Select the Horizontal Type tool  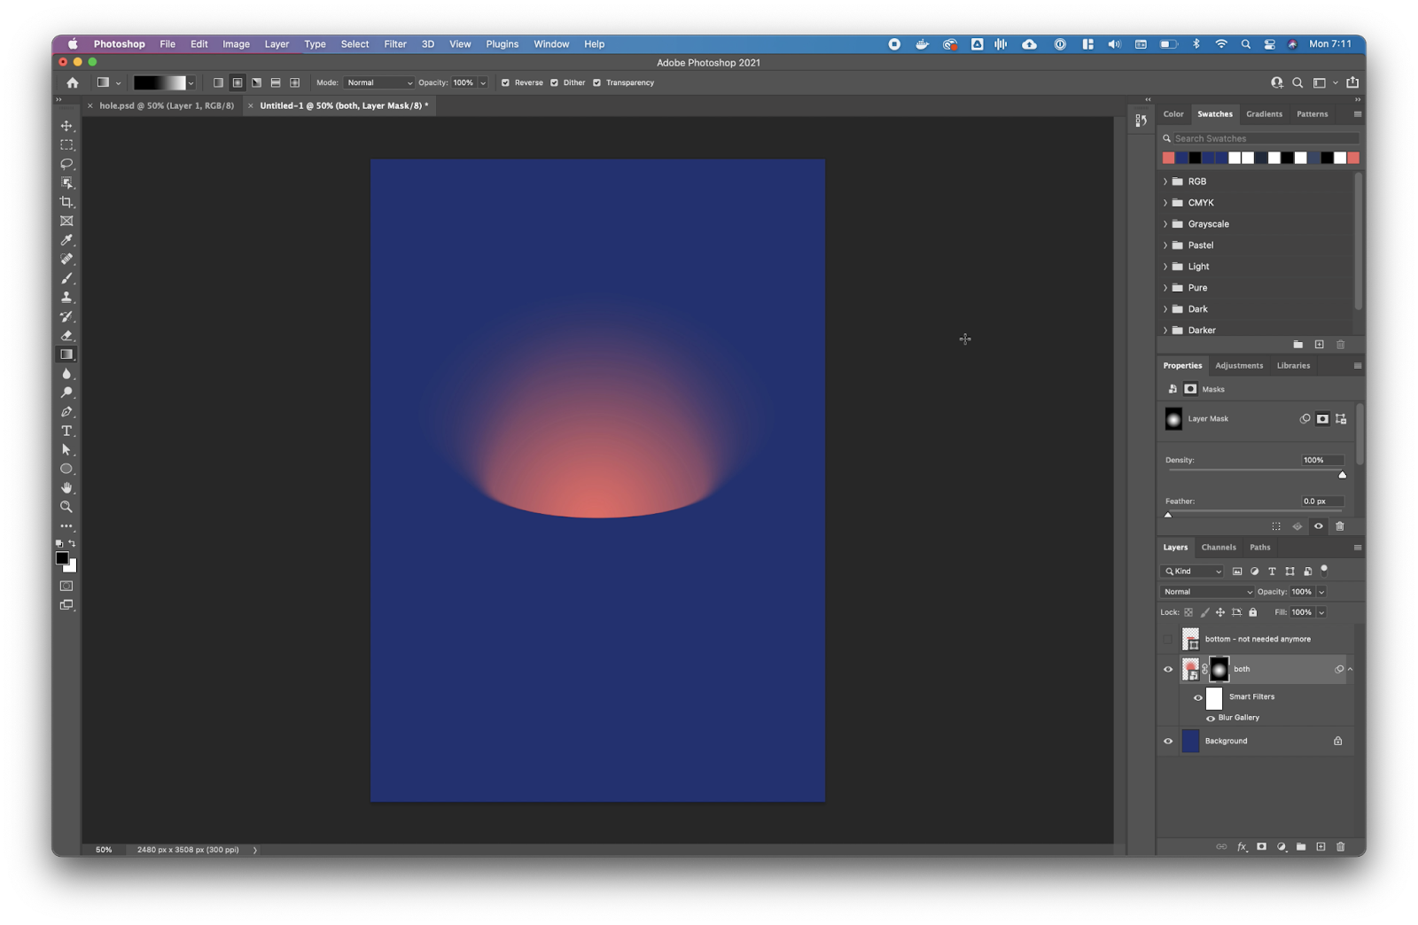(x=66, y=431)
